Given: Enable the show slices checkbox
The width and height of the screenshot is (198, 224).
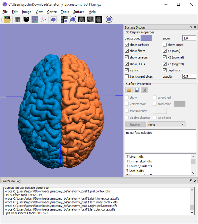Looking at the screenshot, I should coord(165,45).
